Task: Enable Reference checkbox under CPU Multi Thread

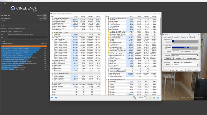Action: 165,49
